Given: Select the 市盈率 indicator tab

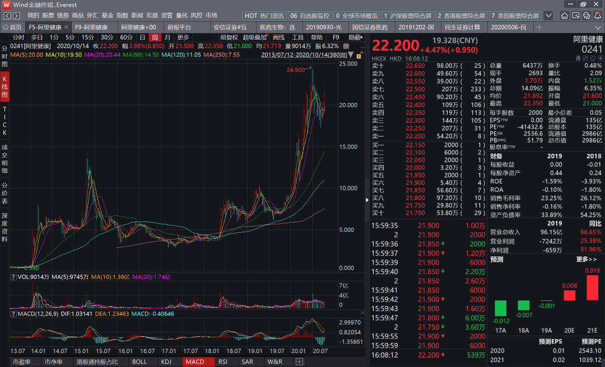Looking at the screenshot, I should coord(22,361).
